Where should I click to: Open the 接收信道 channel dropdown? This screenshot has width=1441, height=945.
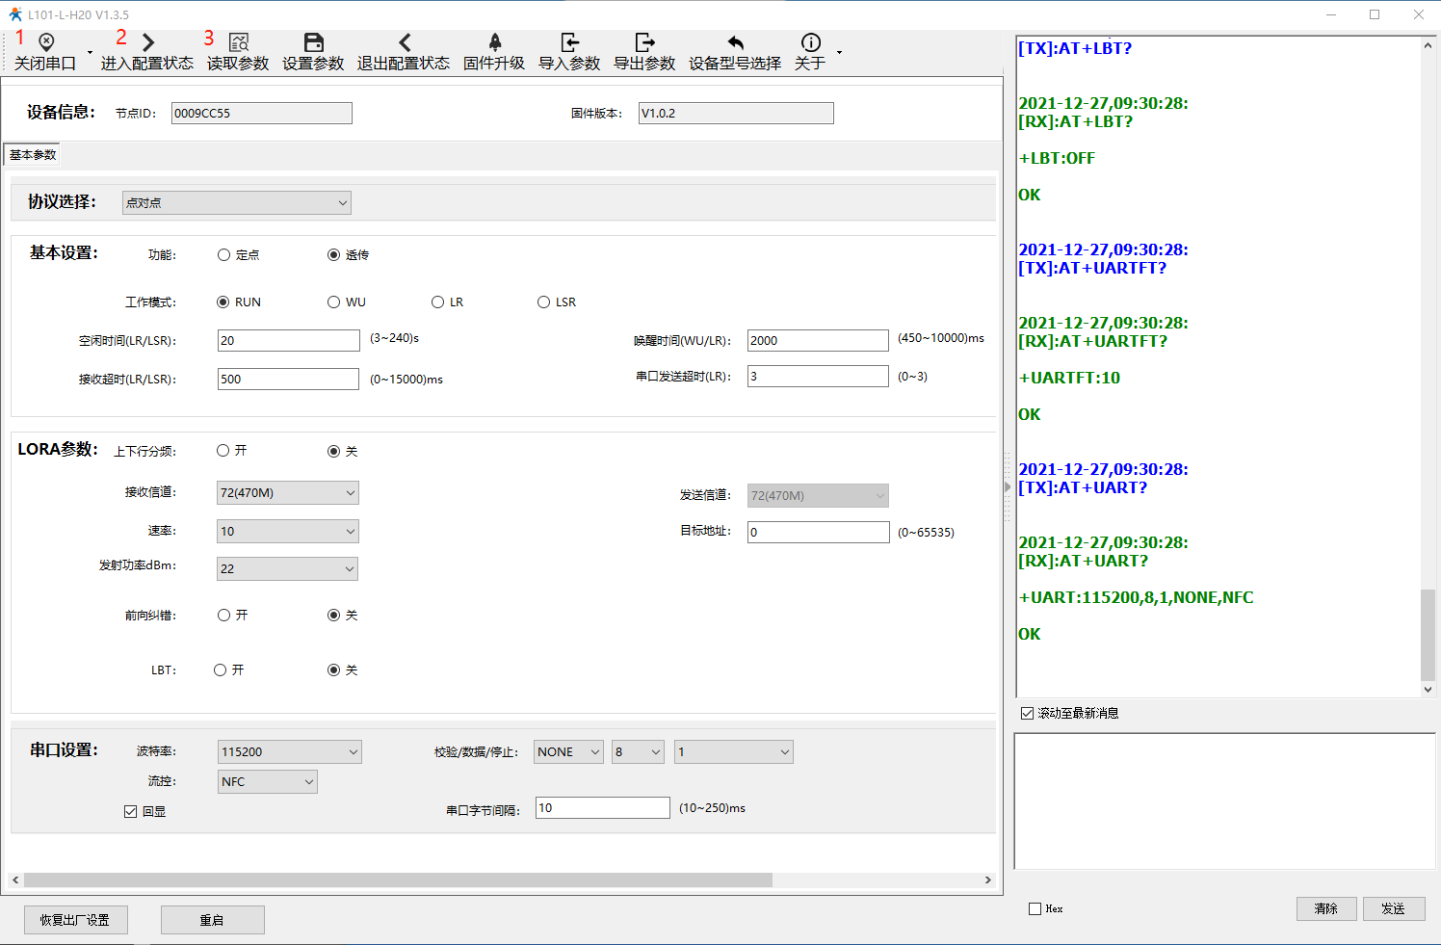pyautogui.click(x=287, y=493)
